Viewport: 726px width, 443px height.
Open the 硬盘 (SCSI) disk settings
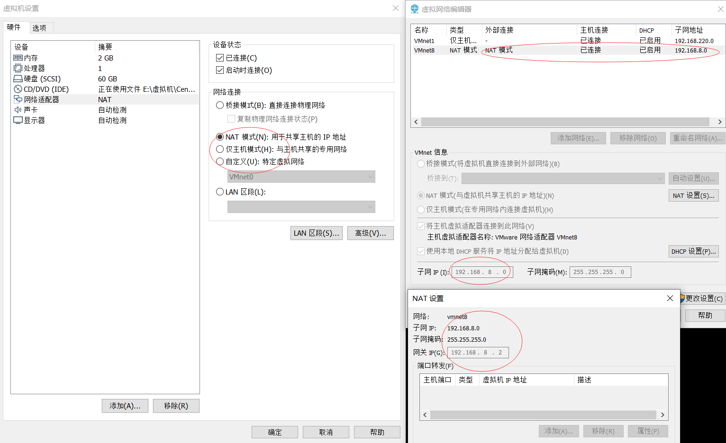(18, 79)
